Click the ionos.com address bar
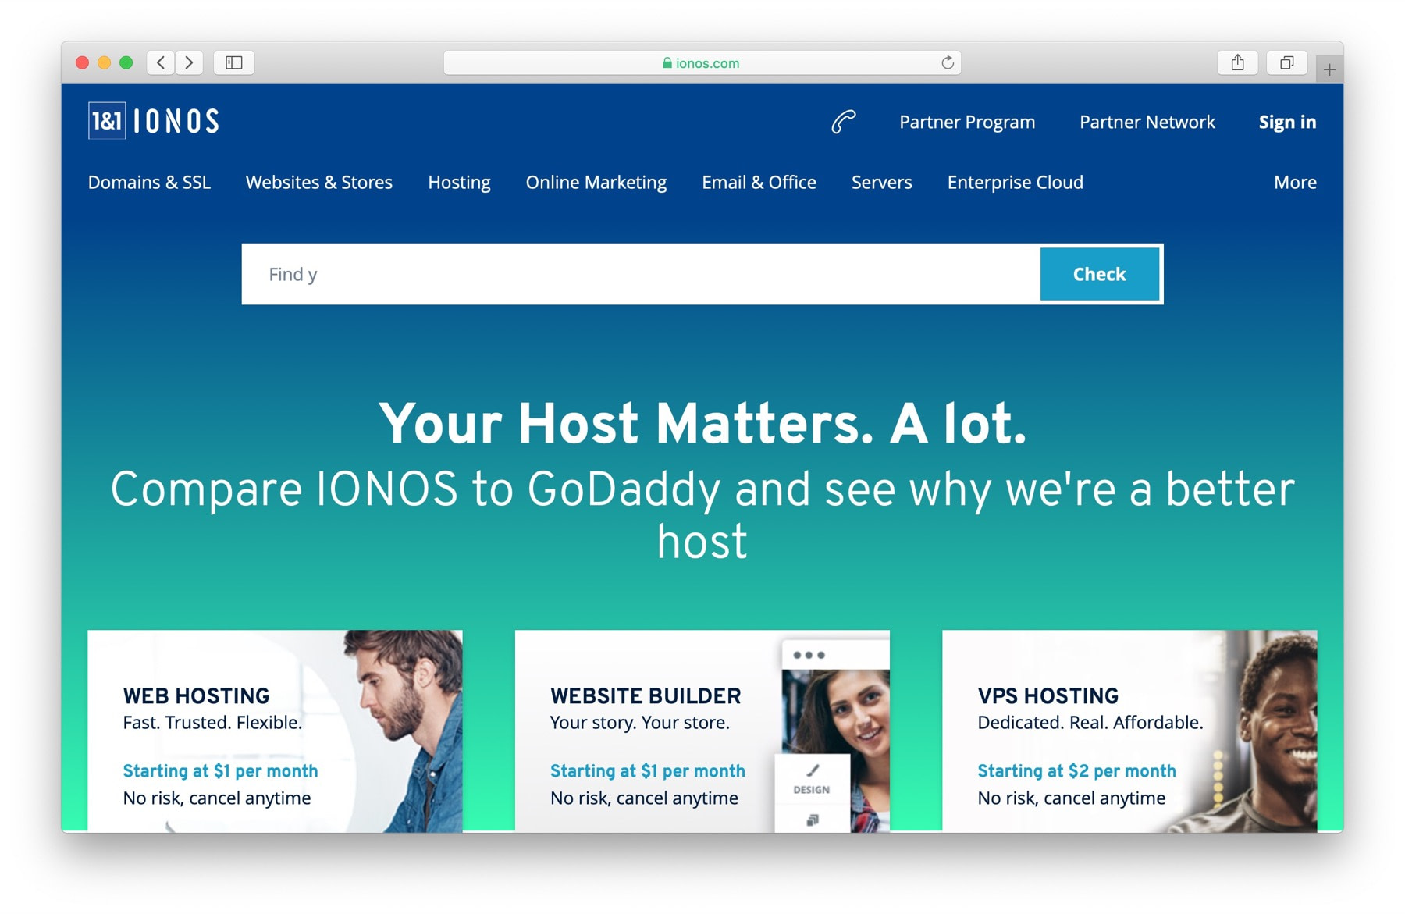The width and height of the screenshot is (1405, 914). pyautogui.click(x=702, y=62)
